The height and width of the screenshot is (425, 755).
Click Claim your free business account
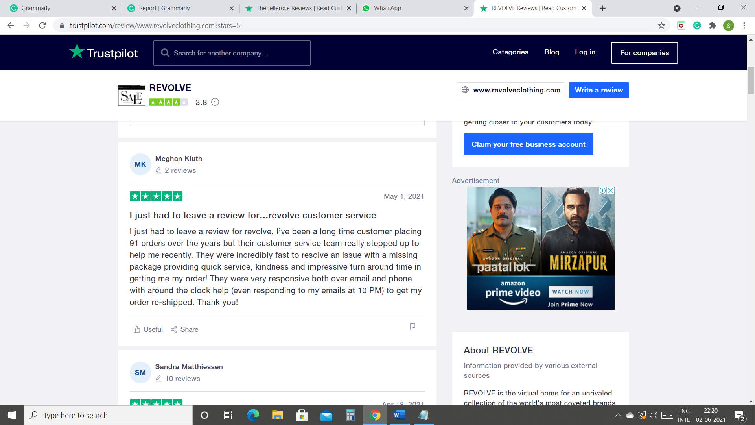coord(528,144)
